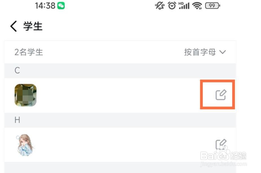Tap the back arrow beside 学生
The height and width of the screenshot is (173, 261).
click(14, 26)
